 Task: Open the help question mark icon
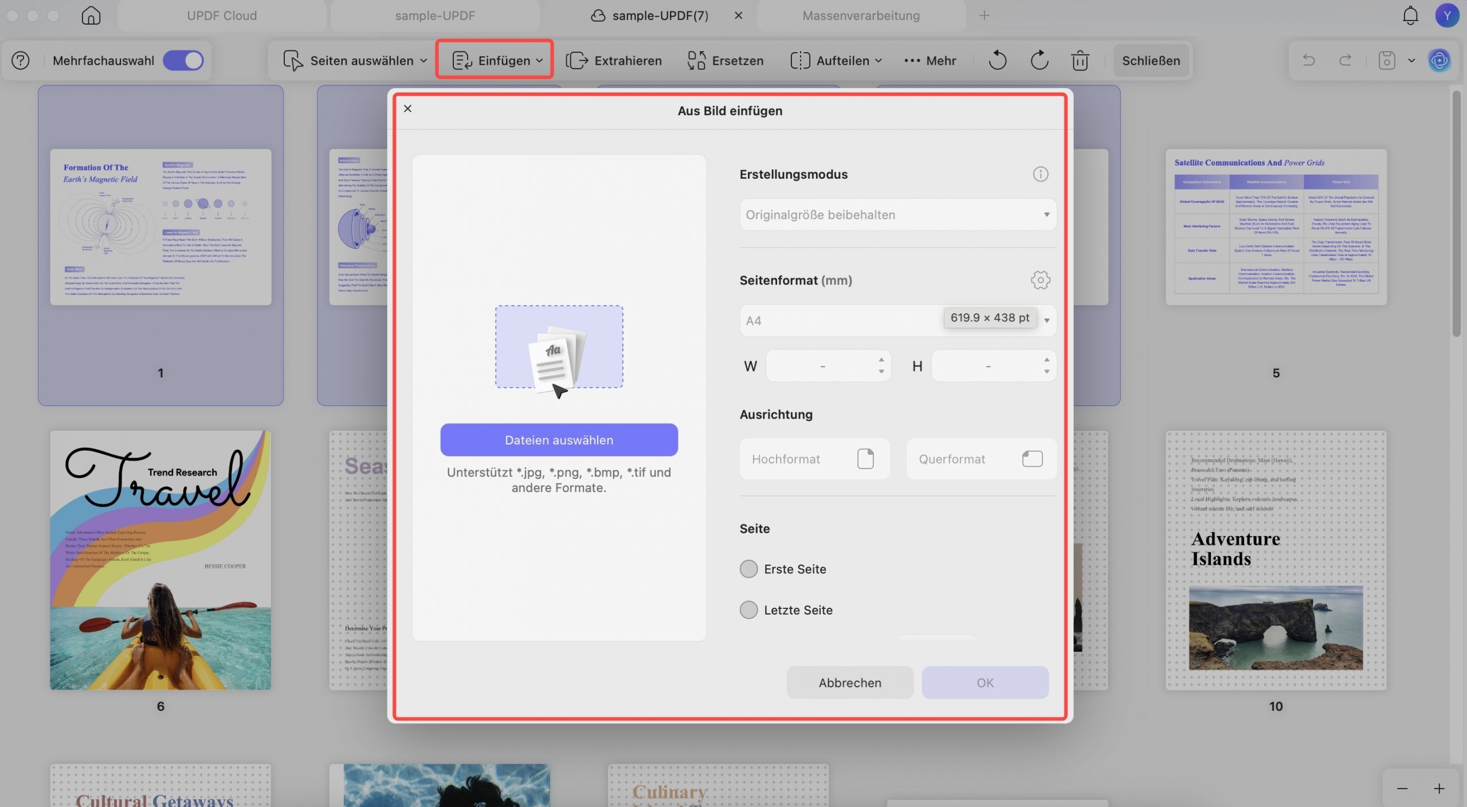(x=21, y=61)
